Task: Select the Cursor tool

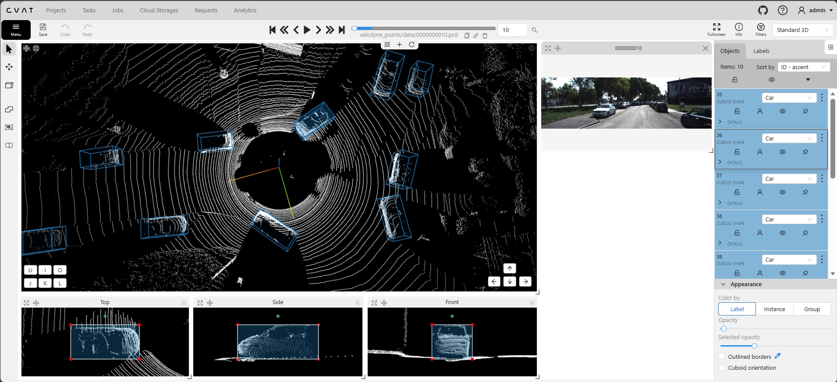Action: [x=9, y=49]
